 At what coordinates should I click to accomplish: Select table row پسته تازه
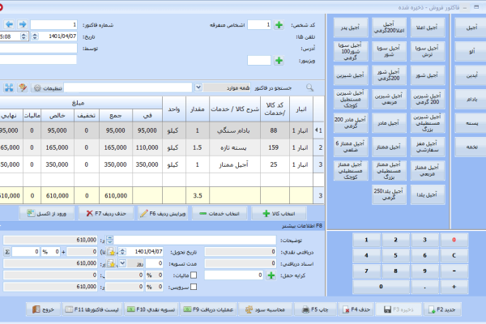(162, 147)
